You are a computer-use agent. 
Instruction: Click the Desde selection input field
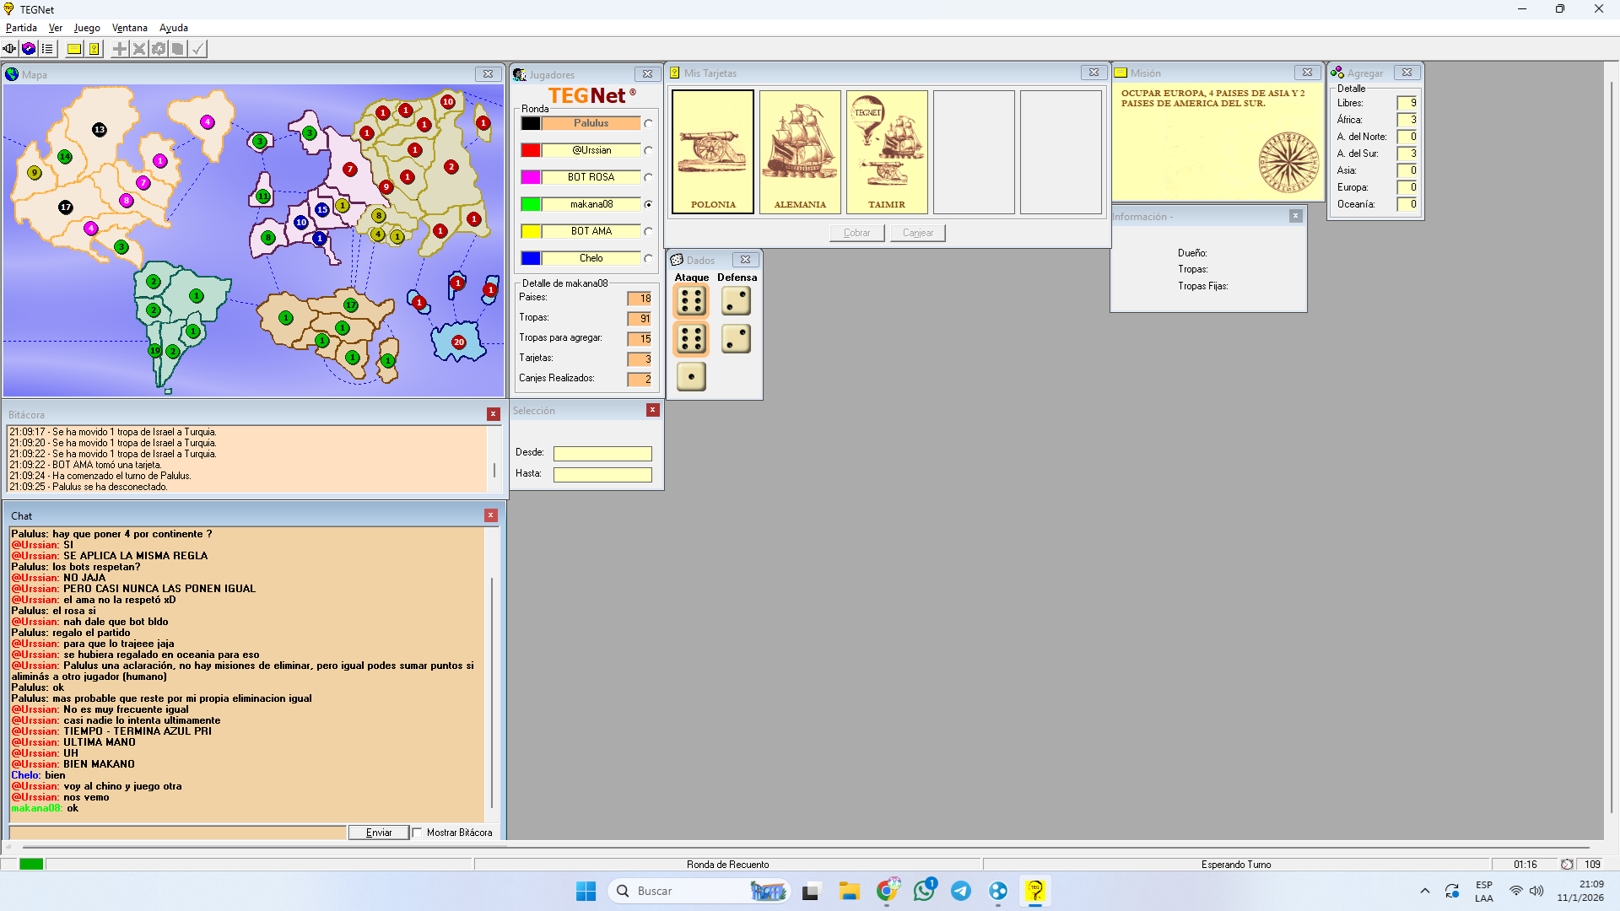(x=602, y=454)
